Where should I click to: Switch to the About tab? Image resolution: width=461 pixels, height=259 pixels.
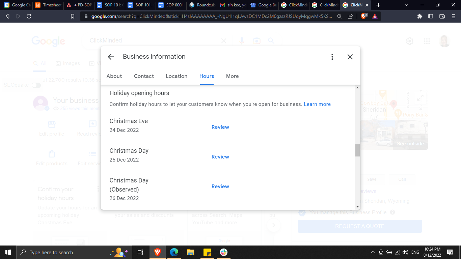(114, 76)
